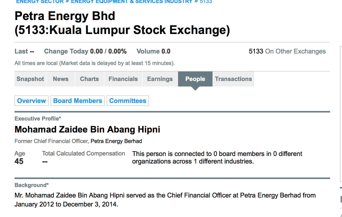The height and width of the screenshot is (217, 342).
Task: Open the Transactions tab
Action: point(233,79)
